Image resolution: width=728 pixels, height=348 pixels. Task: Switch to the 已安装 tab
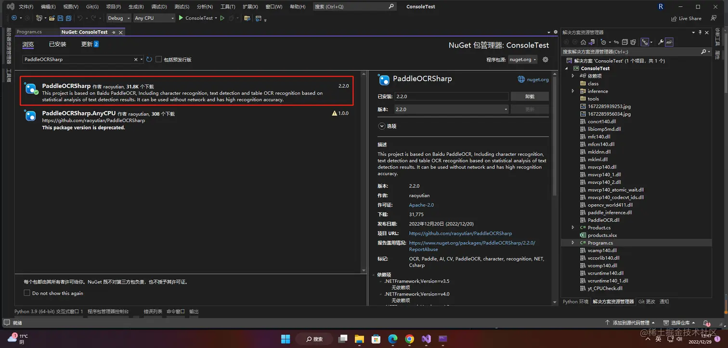pos(58,44)
